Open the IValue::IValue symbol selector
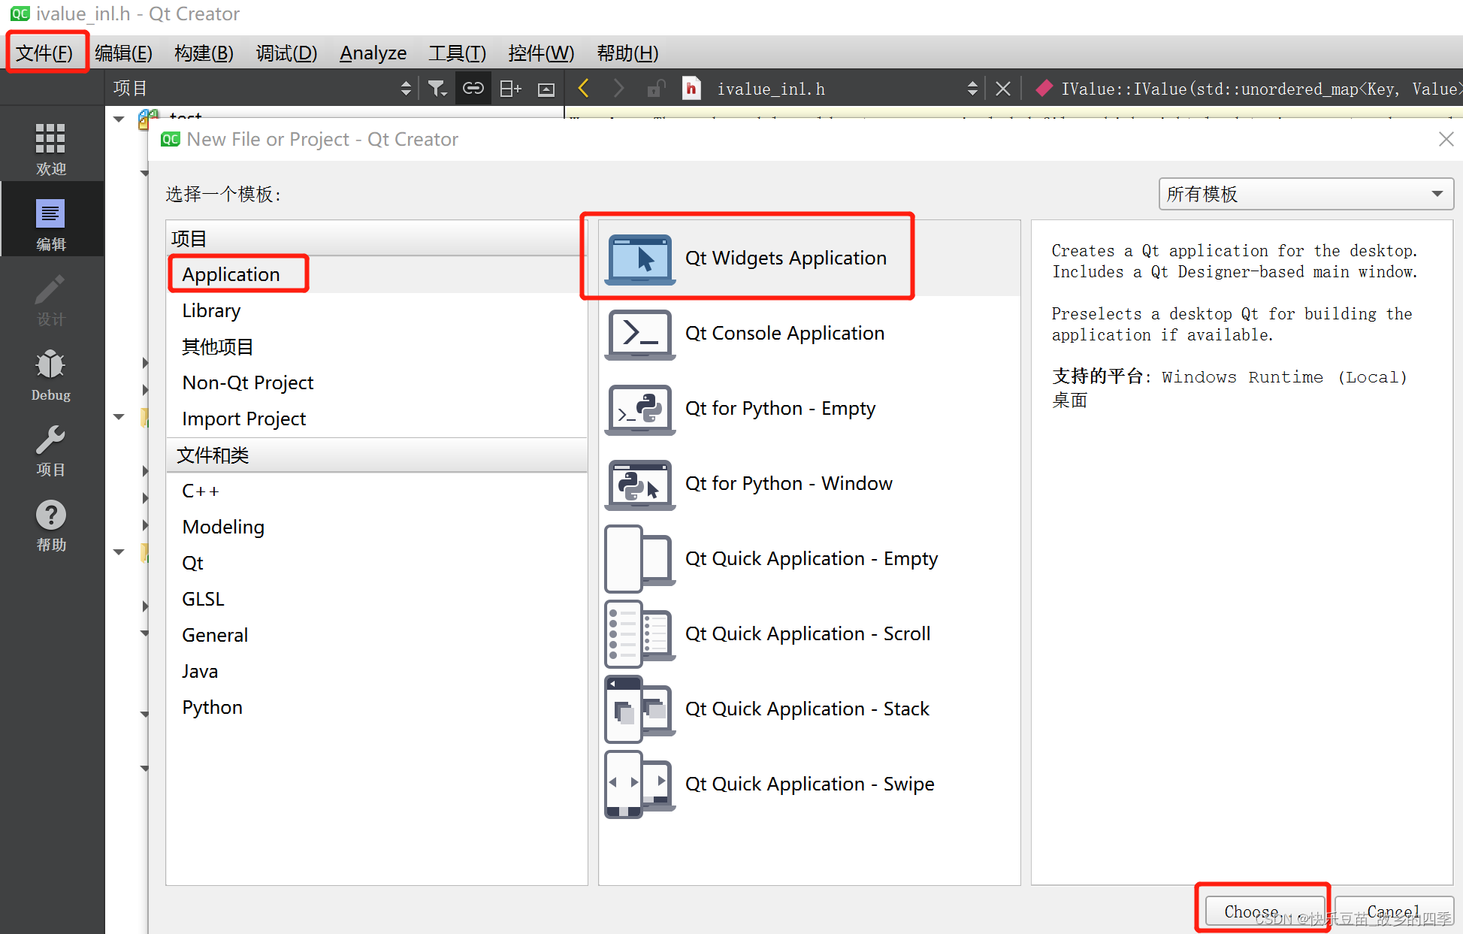 pyautogui.click(x=1247, y=89)
